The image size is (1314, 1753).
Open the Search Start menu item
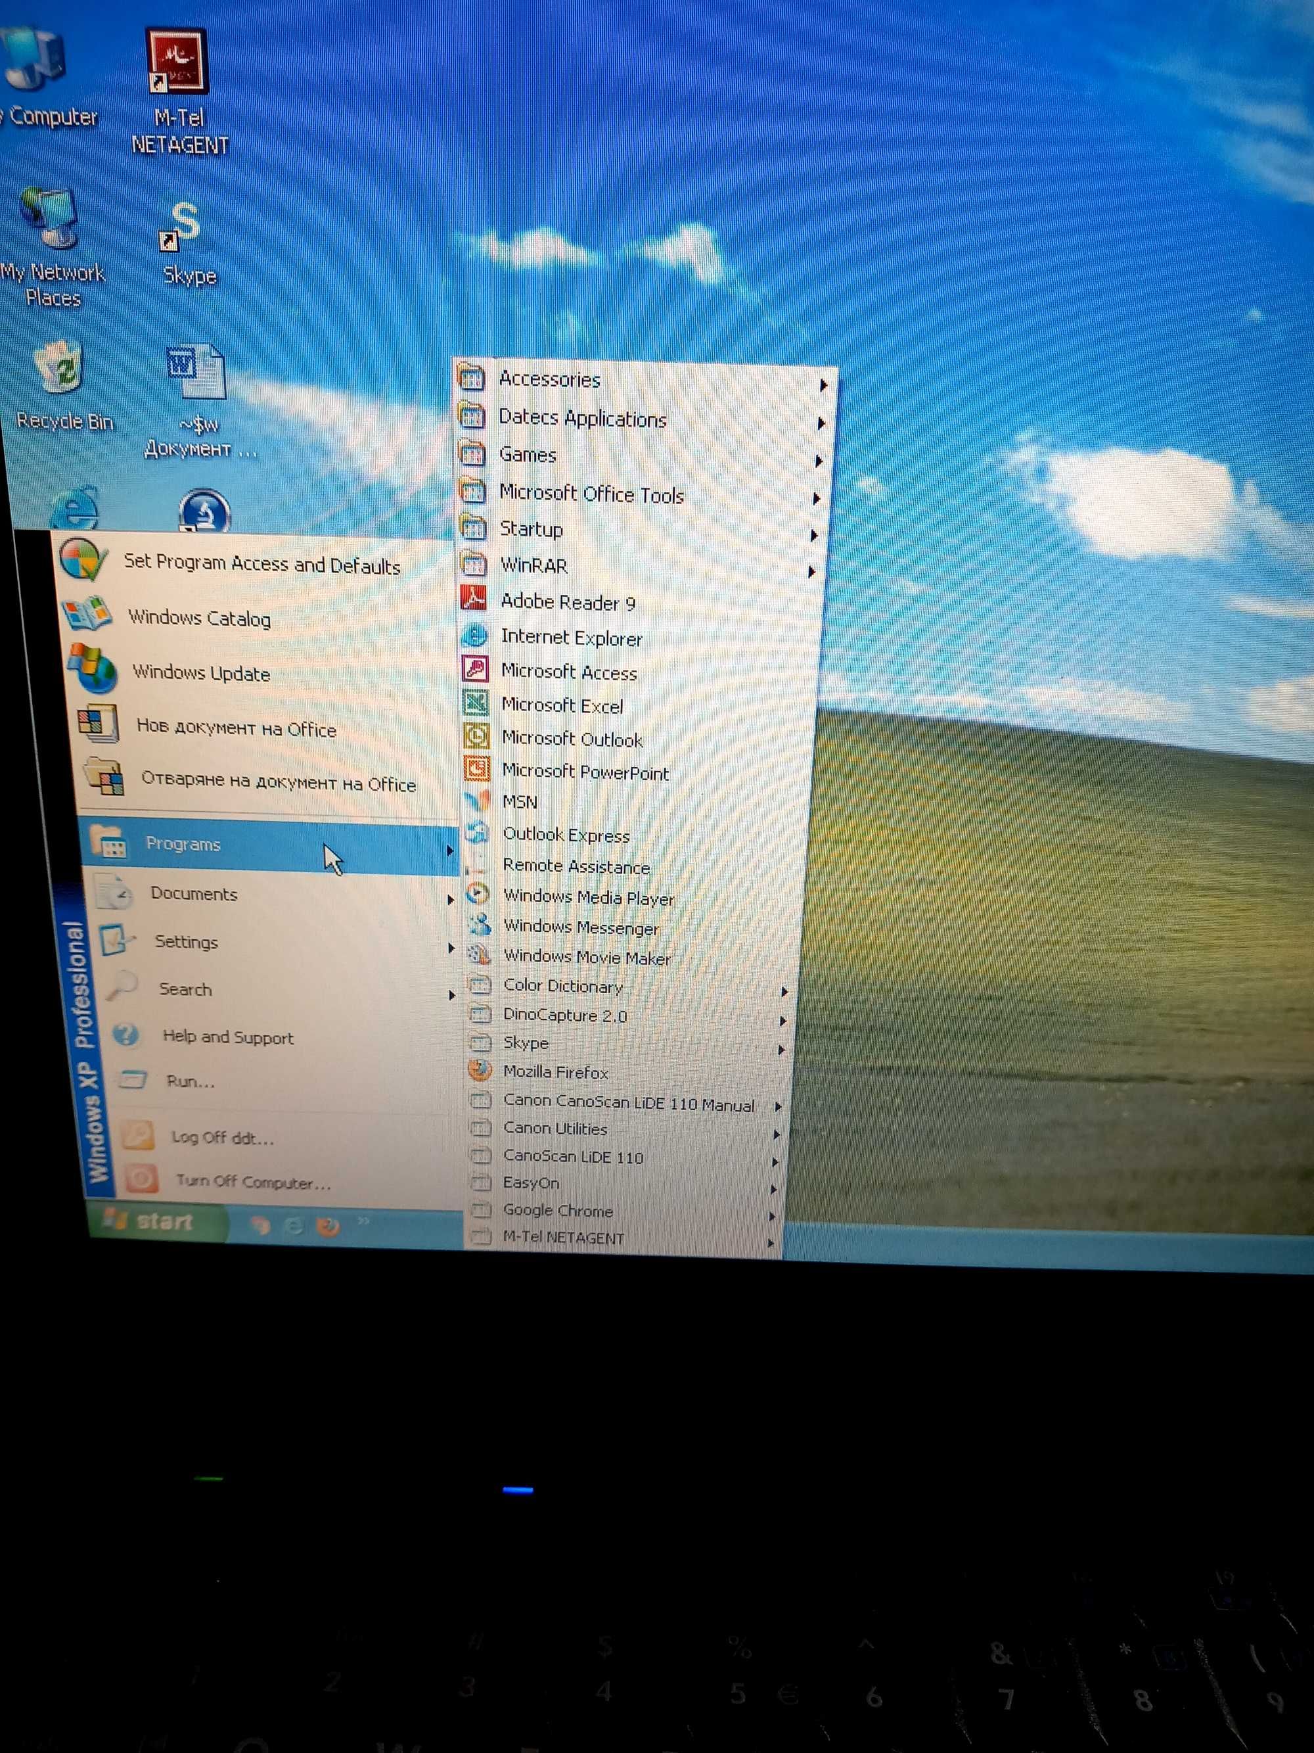(279, 991)
